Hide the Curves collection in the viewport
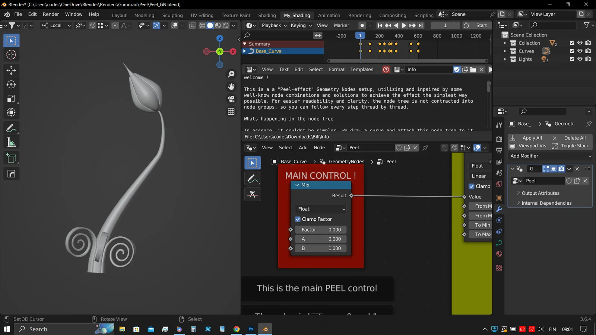This screenshot has height=335, width=596. click(x=580, y=51)
